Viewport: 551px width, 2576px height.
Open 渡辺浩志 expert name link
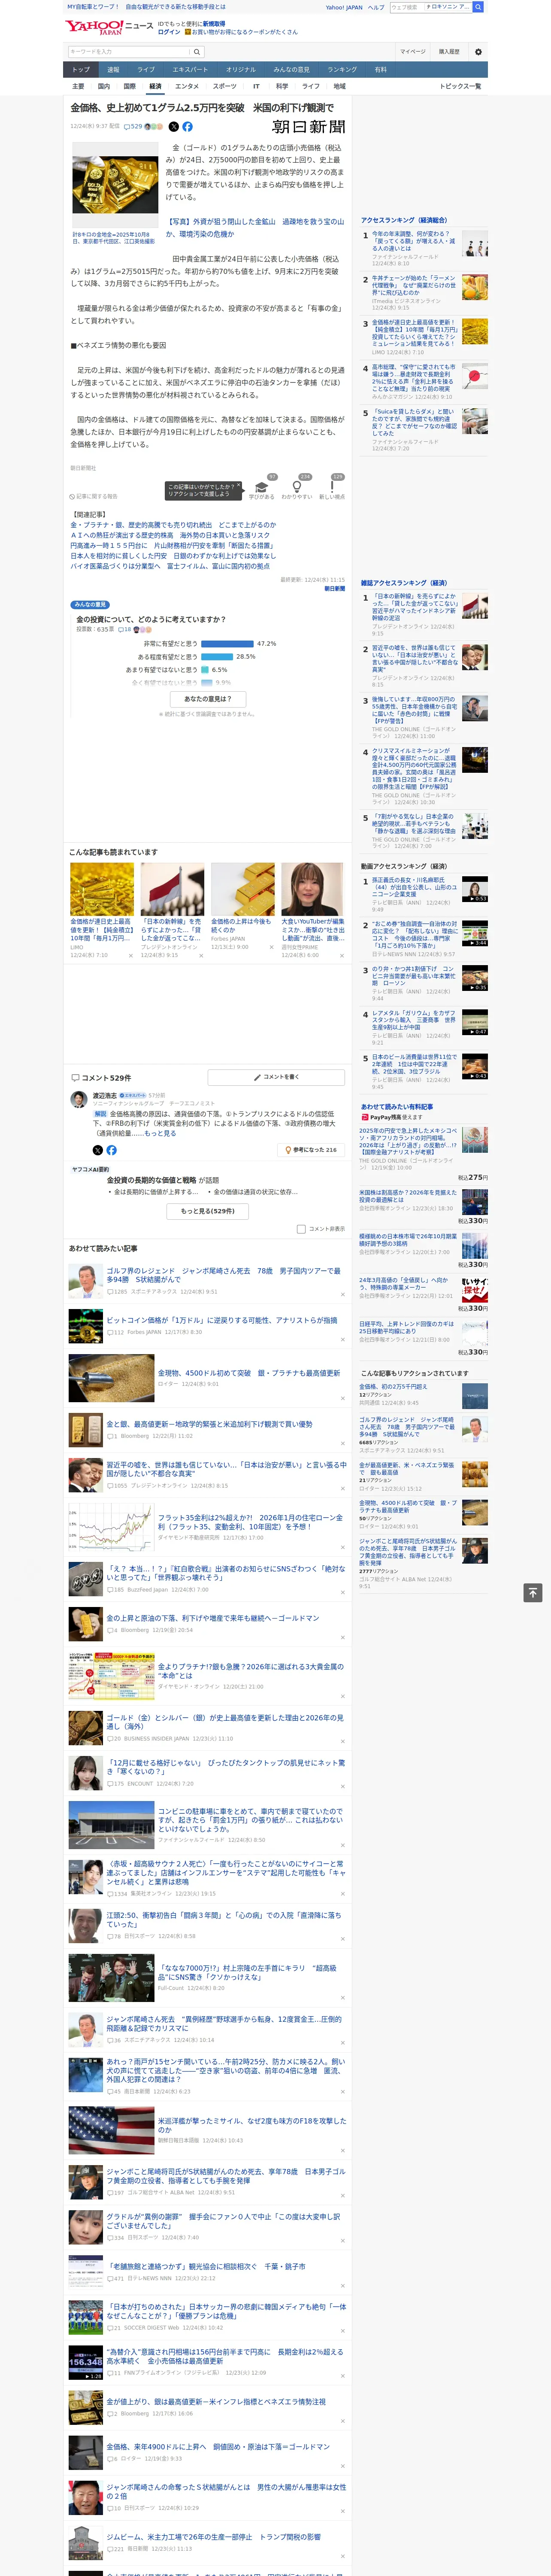tap(105, 1096)
